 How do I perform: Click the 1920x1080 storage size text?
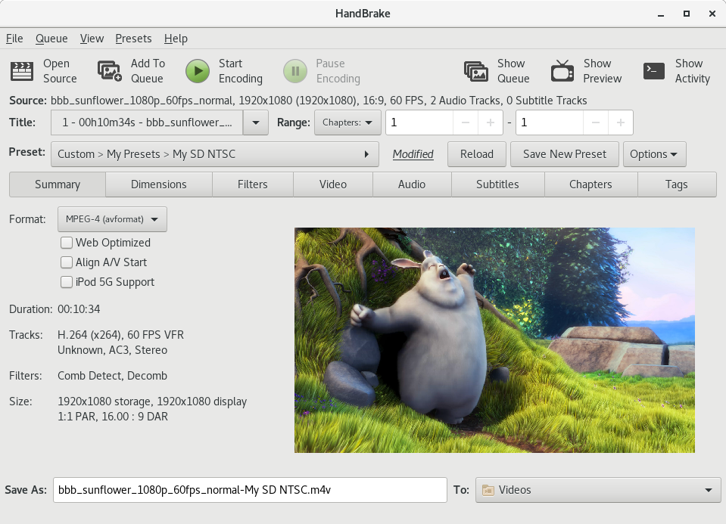tap(152, 402)
